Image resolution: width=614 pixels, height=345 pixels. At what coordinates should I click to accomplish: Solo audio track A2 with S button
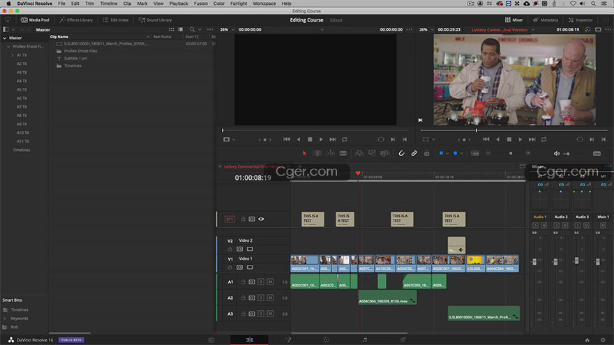coord(261,298)
